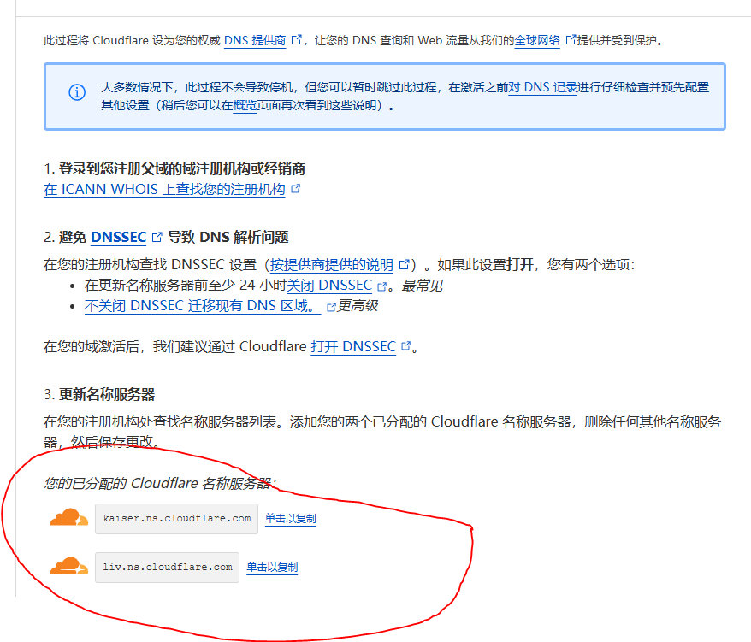This screenshot has width=751, height=642.
Task: Select the kaiser.ns.cloudflare.com nameserver box
Action: (176, 518)
